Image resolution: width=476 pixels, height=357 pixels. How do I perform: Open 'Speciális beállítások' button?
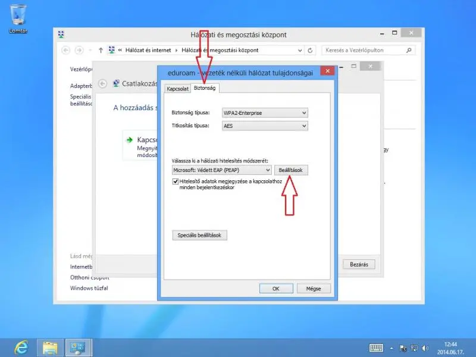pyautogui.click(x=199, y=236)
